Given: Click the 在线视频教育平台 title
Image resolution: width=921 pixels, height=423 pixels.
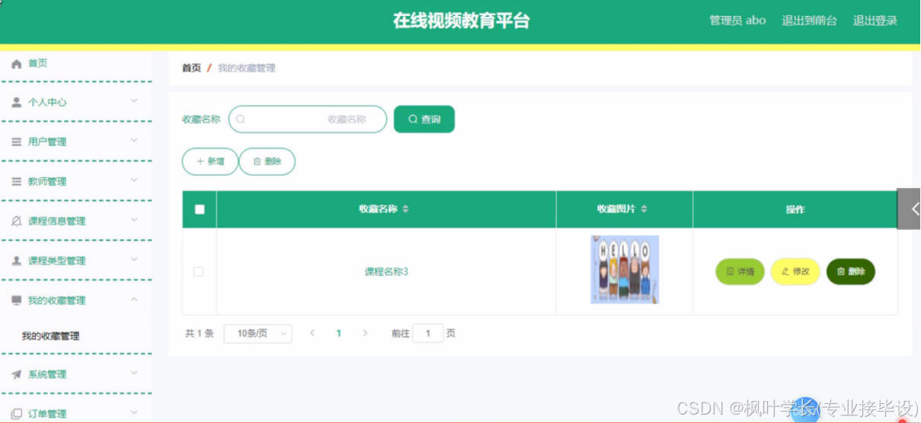Looking at the screenshot, I should pyautogui.click(x=461, y=21).
